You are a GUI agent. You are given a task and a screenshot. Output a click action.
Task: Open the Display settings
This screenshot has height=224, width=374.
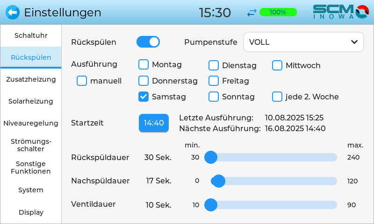pyautogui.click(x=31, y=212)
